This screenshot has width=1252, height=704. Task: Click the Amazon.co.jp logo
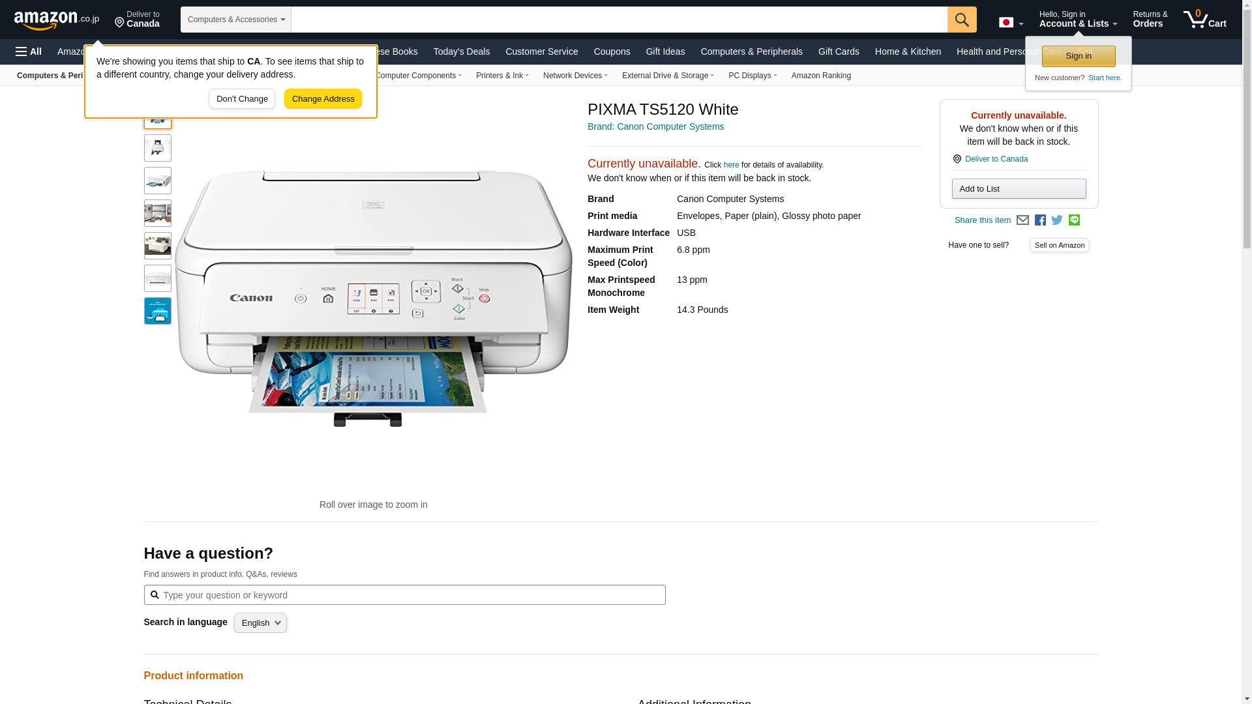[57, 20]
